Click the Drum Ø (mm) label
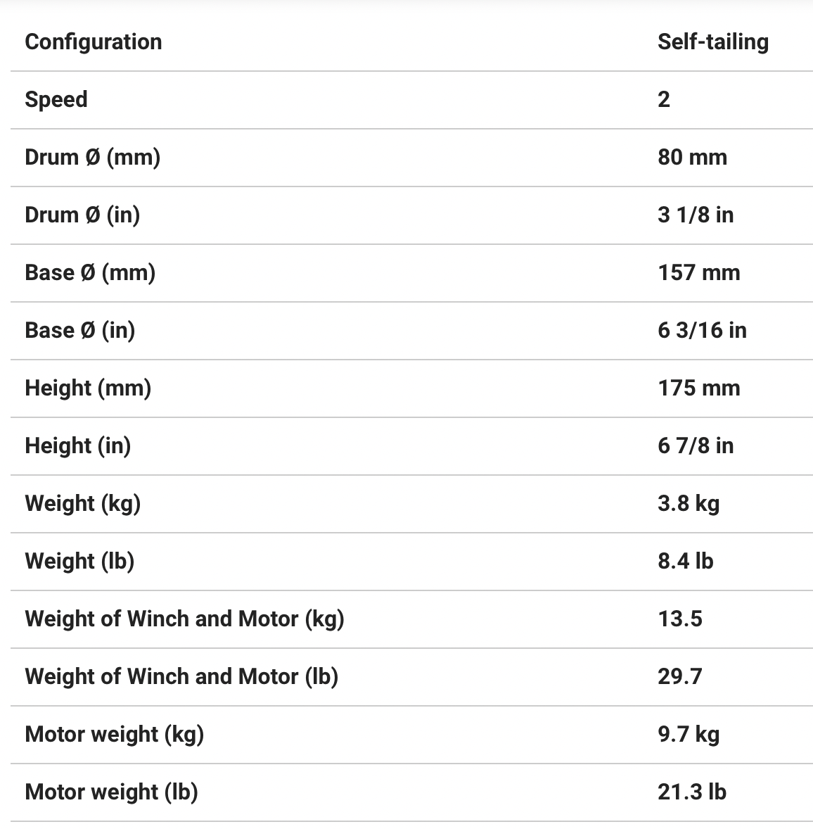 [92, 157]
